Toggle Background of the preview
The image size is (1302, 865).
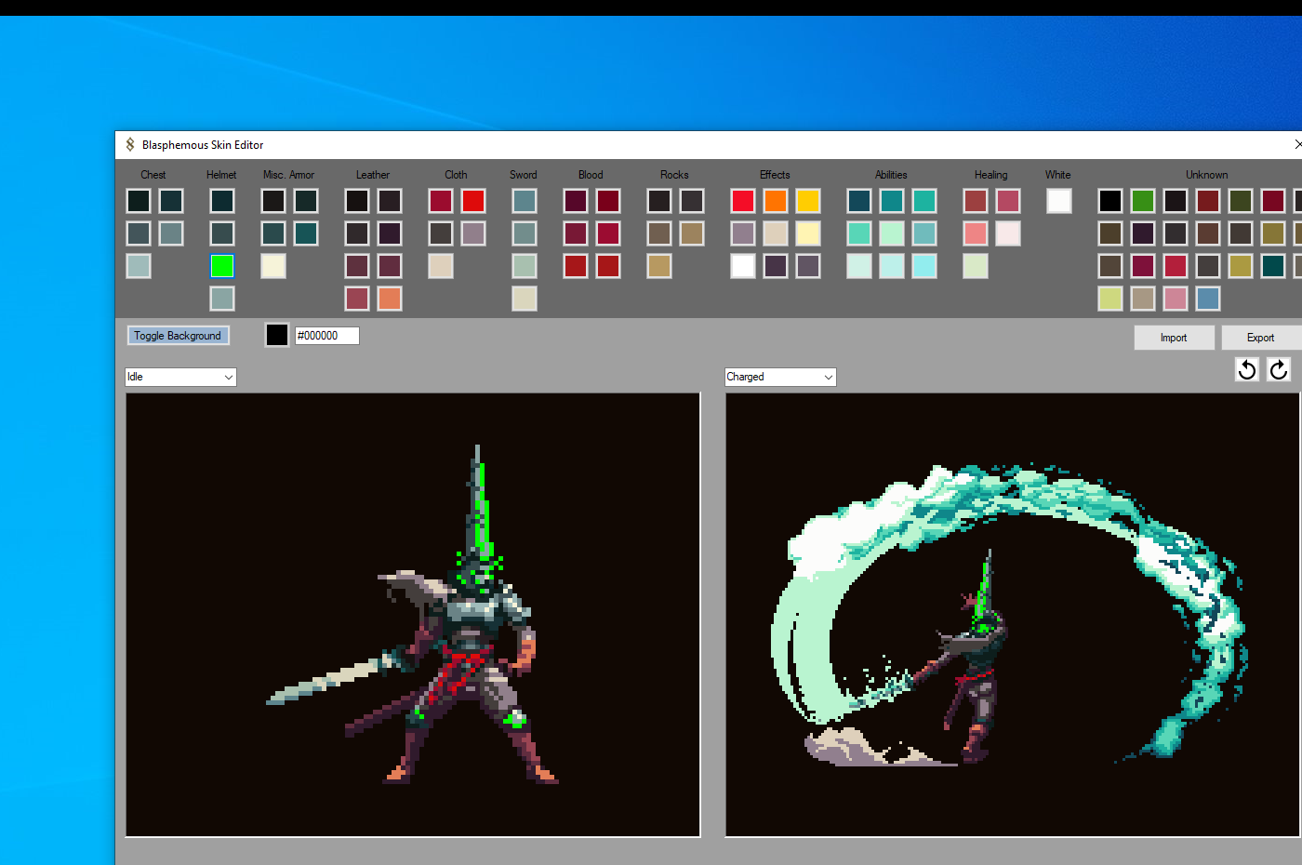178,336
